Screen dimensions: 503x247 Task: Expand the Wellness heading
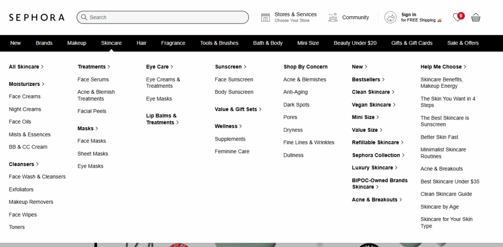(228, 126)
